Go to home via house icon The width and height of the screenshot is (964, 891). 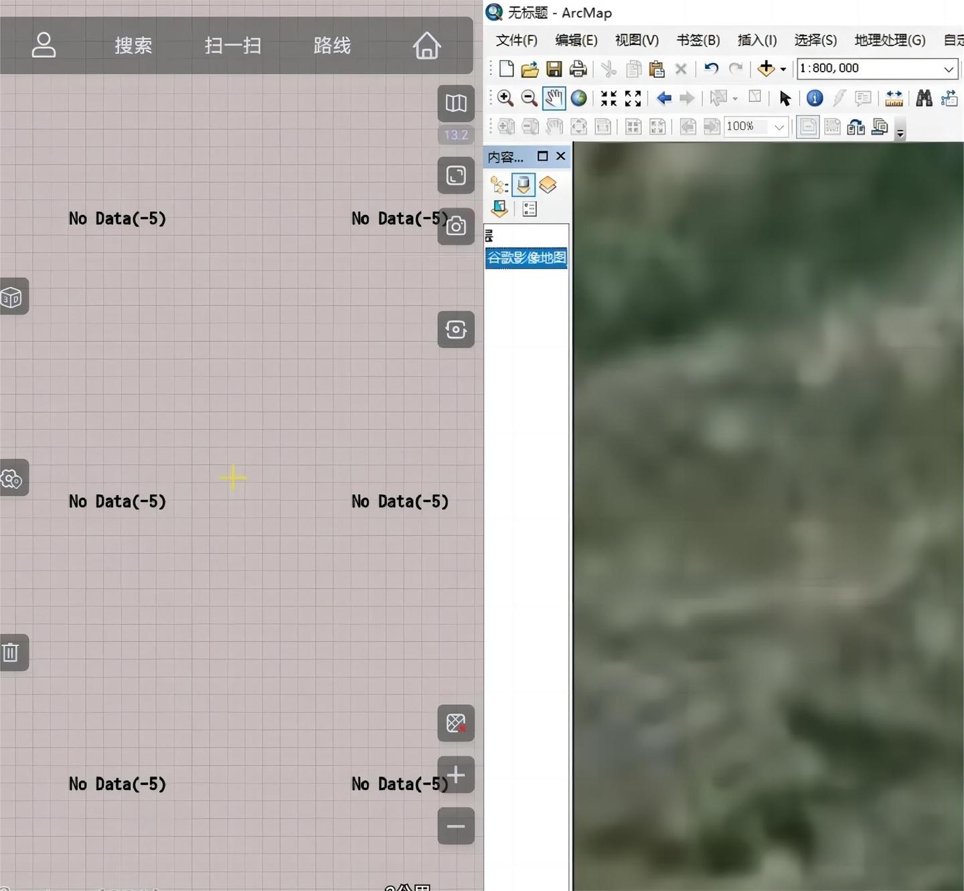(426, 46)
